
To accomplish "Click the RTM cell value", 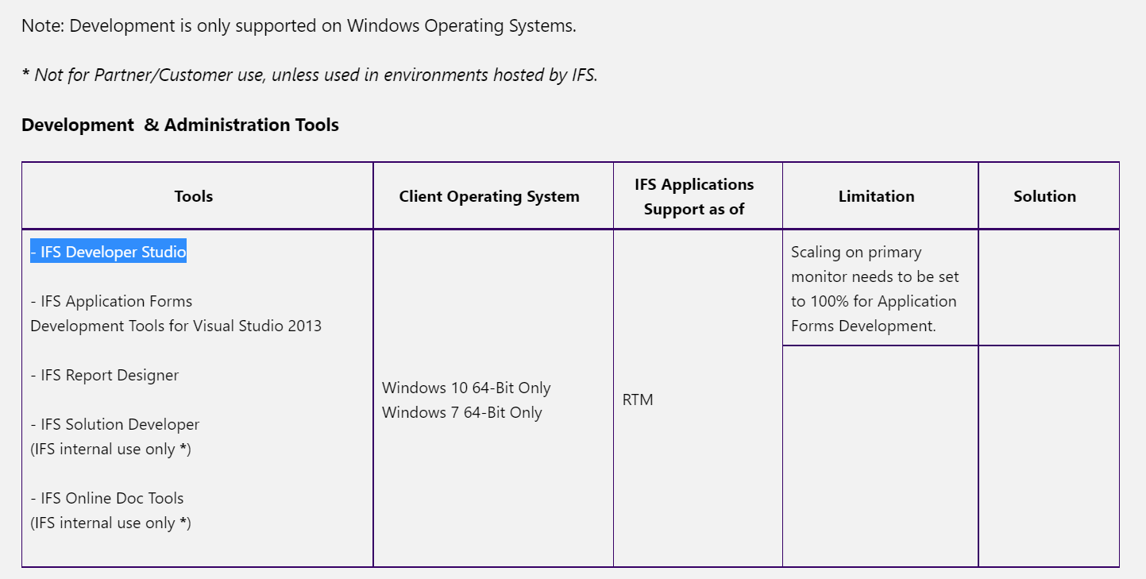I will tap(638, 400).
